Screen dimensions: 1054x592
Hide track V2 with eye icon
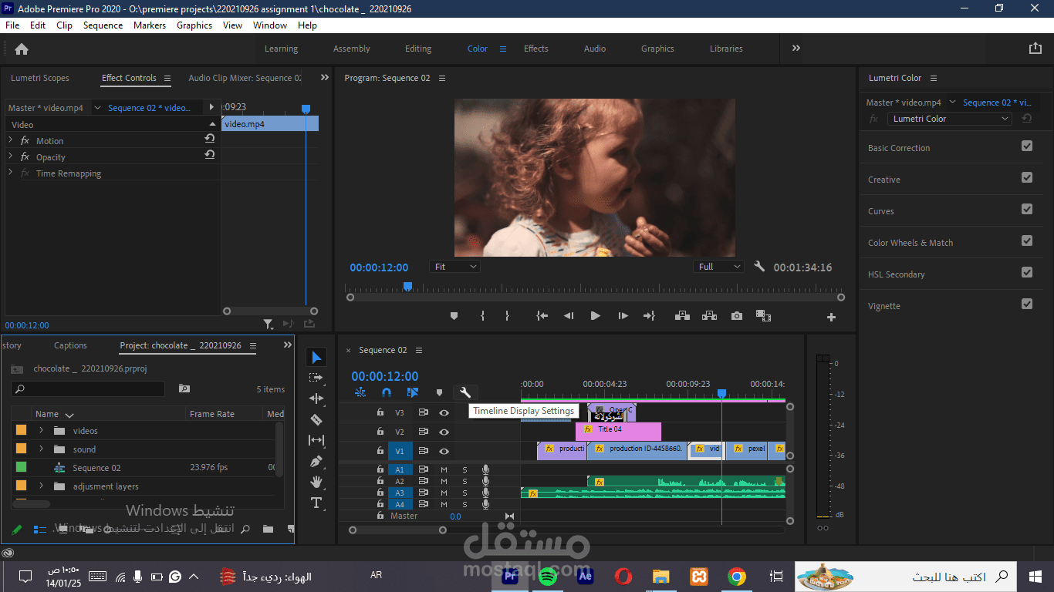click(x=444, y=432)
